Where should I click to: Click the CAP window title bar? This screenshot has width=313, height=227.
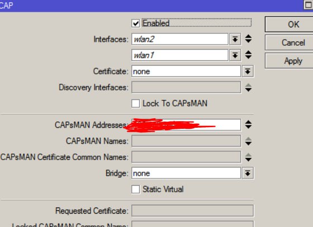click(x=156, y=6)
